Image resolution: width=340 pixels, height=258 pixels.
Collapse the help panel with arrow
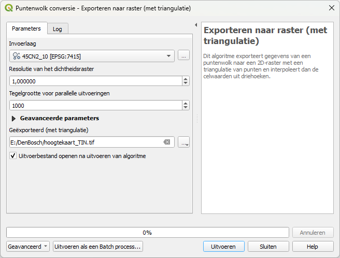tap(196, 25)
